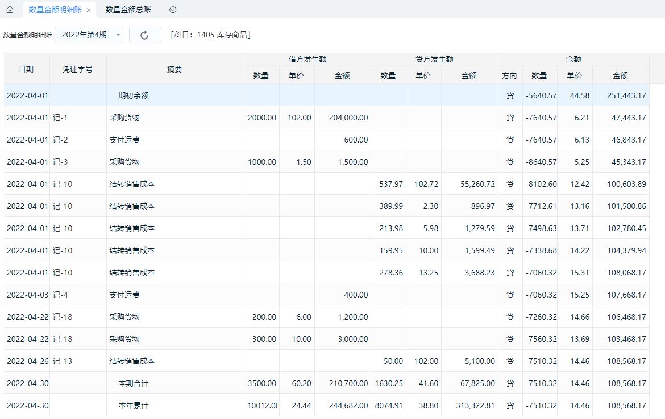Click credit amount 896.97

click(x=483, y=206)
